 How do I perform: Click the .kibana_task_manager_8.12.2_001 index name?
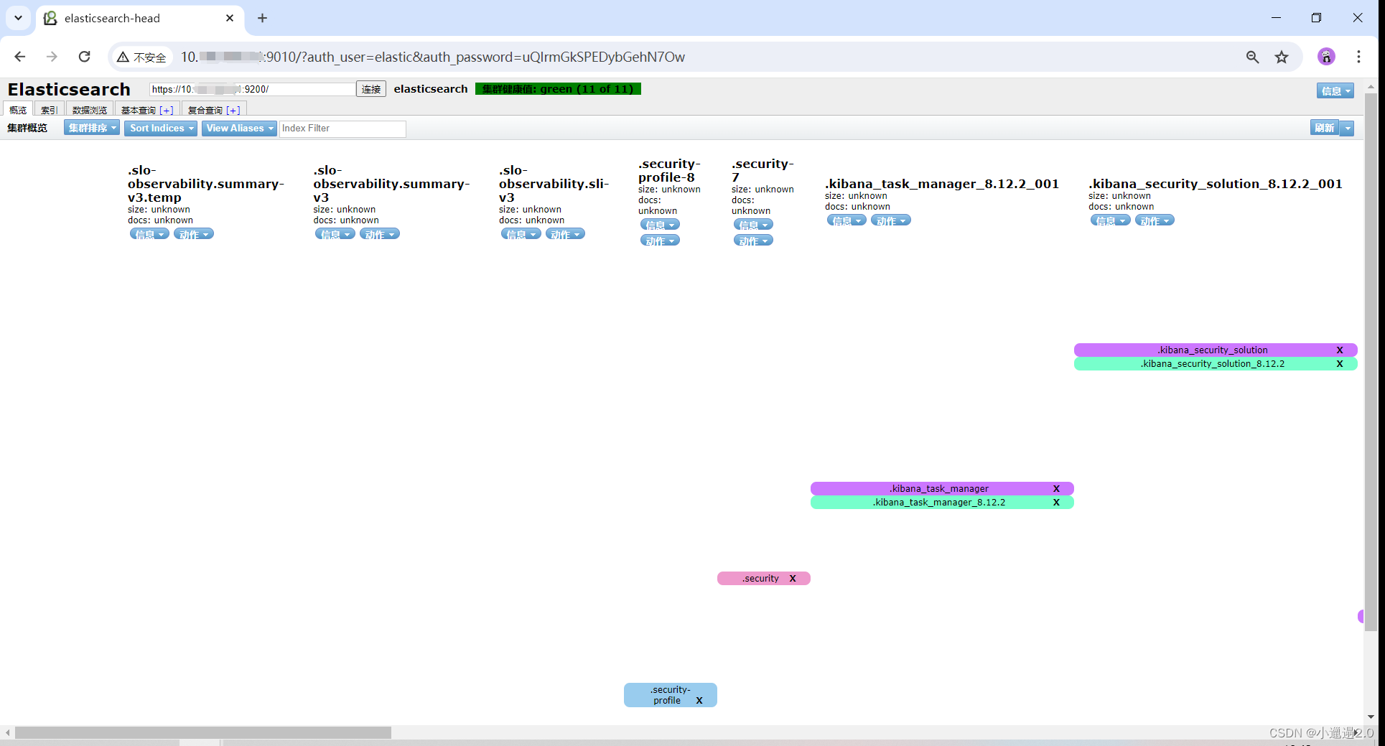click(x=942, y=184)
